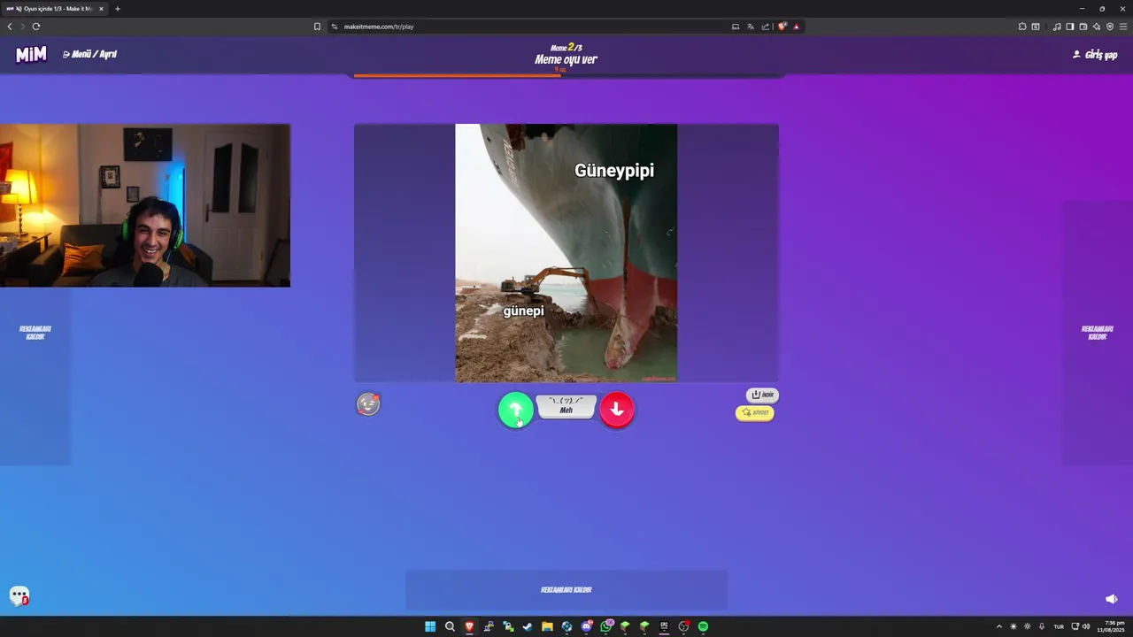Toggle the browser sidebar panel
Image resolution: width=1133 pixels, height=637 pixels.
[1069, 27]
